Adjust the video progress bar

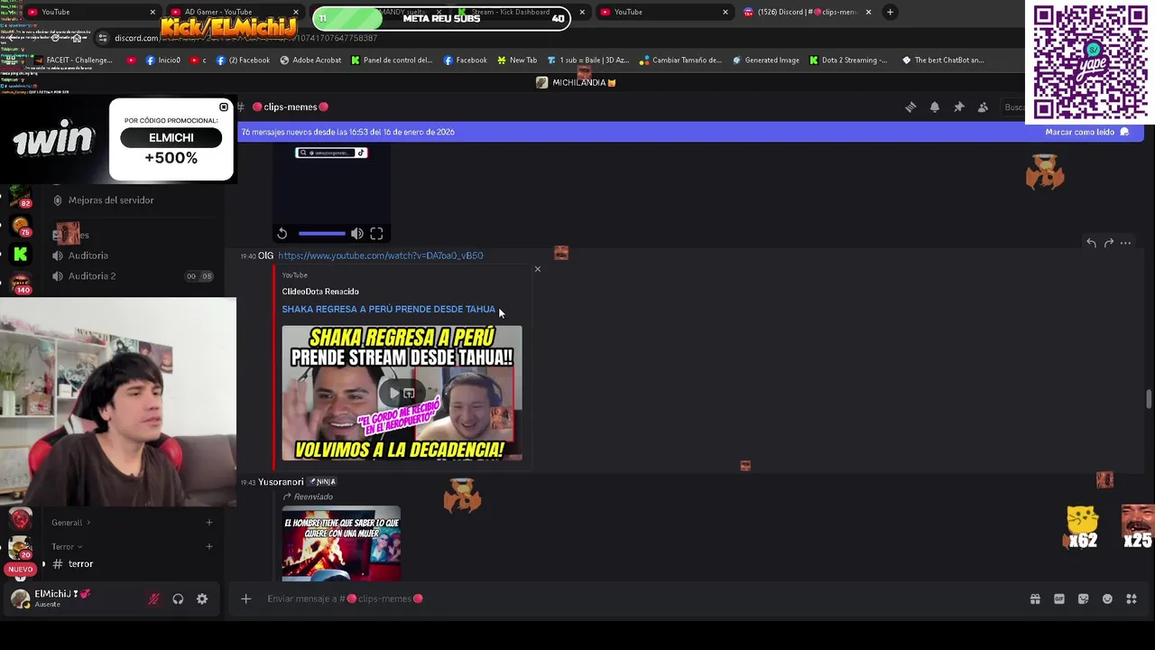click(x=322, y=234)
